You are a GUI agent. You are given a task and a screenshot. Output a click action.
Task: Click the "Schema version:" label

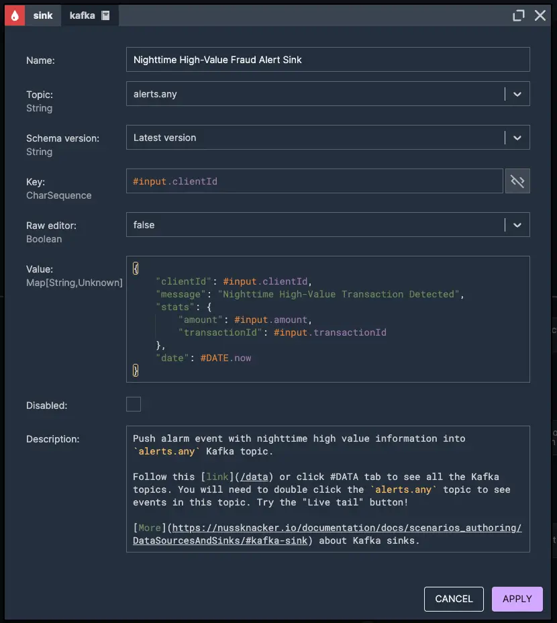click(63, 138)
